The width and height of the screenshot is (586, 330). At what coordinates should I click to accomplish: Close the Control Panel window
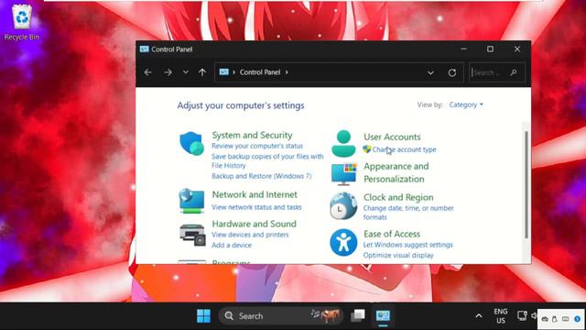[517, 49]
